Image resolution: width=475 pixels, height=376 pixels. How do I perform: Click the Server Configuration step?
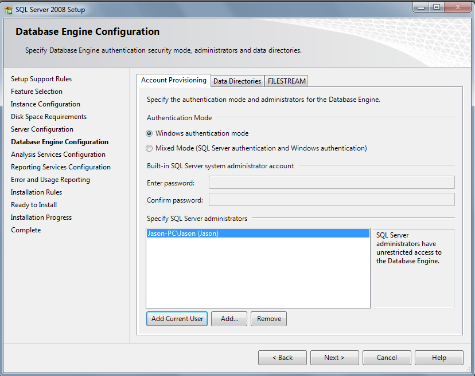[x=42, y=129]
